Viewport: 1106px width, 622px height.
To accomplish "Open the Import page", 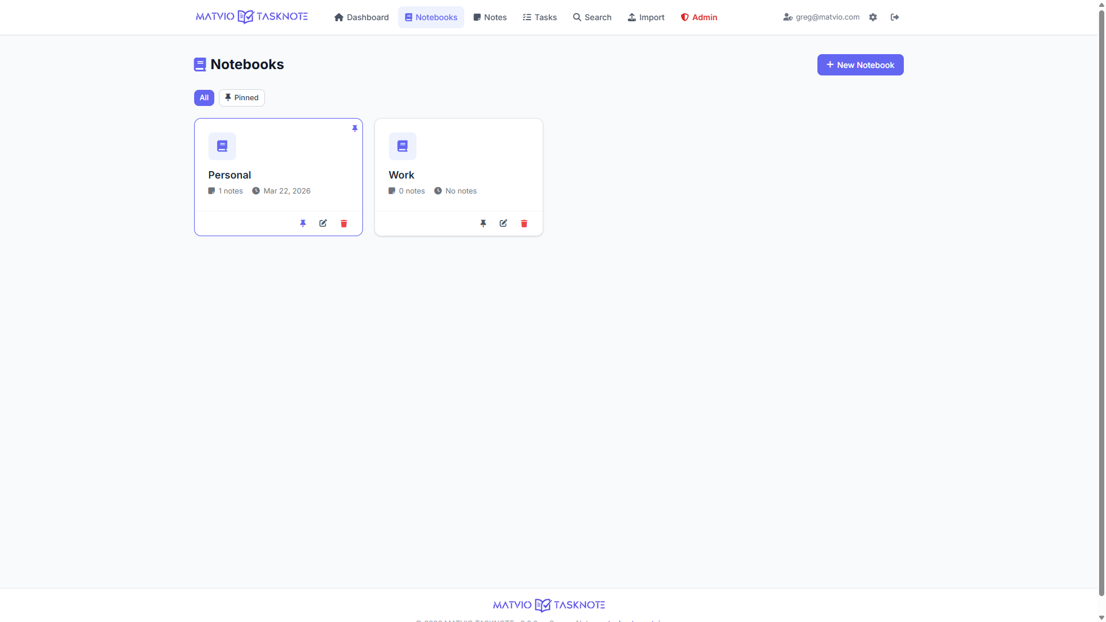I will 646,17.
